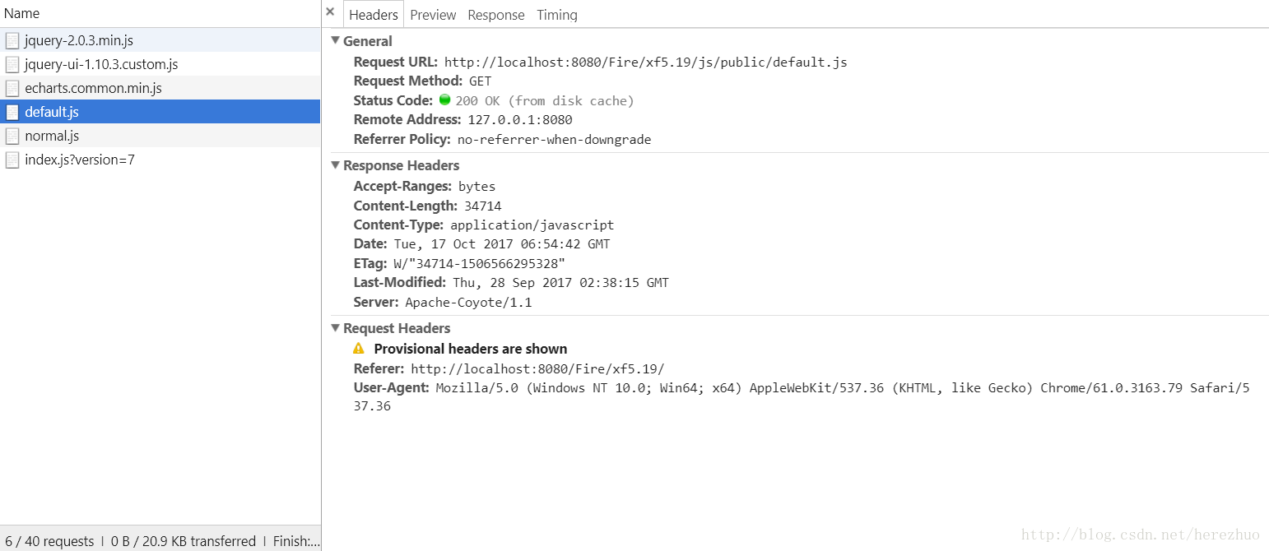
Task: Switch to the Preview tab
Action: pos(433,15)
